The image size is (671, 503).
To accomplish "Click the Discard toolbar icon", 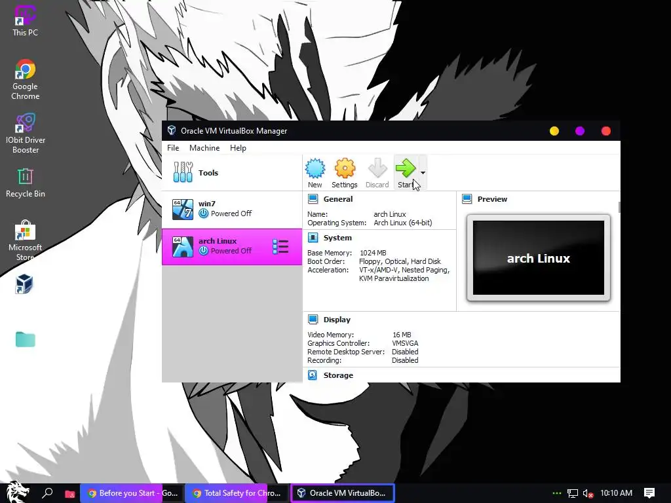I will click(377, 168).
